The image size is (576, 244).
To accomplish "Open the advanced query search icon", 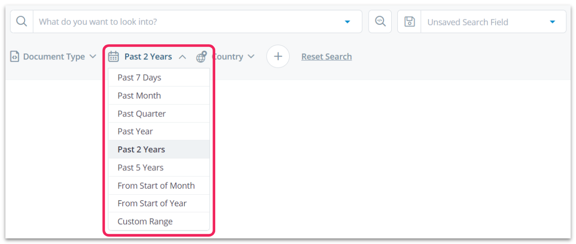I will [380, 22].
